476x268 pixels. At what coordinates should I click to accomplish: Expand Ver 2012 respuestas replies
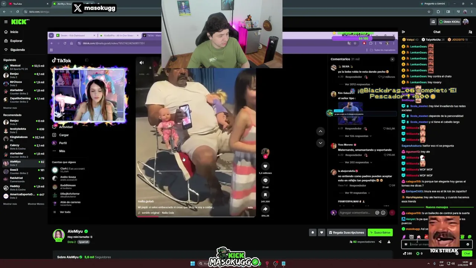(357, 84)
